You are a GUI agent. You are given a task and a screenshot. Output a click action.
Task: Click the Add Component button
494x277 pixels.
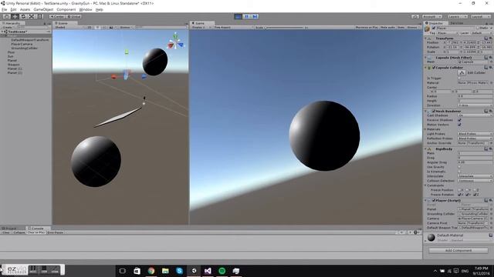click(x=458, y=251)
